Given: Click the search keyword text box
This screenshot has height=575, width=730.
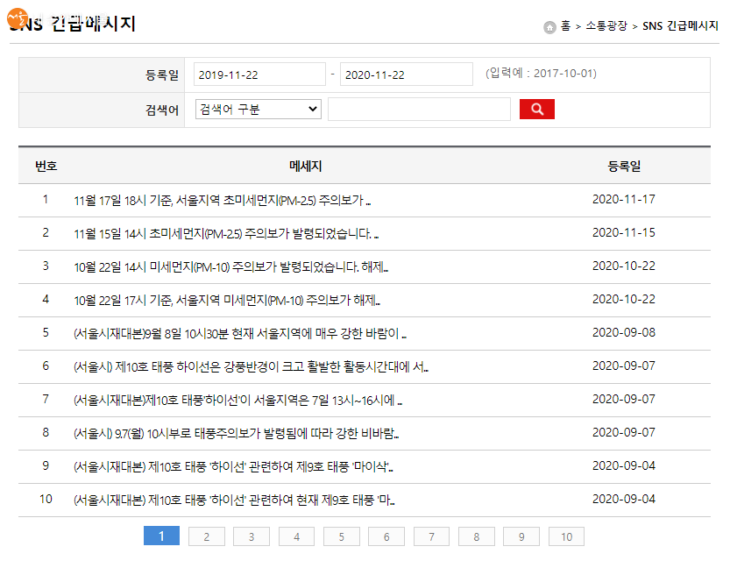Looking at the screenshot, I should click(419, 110).
